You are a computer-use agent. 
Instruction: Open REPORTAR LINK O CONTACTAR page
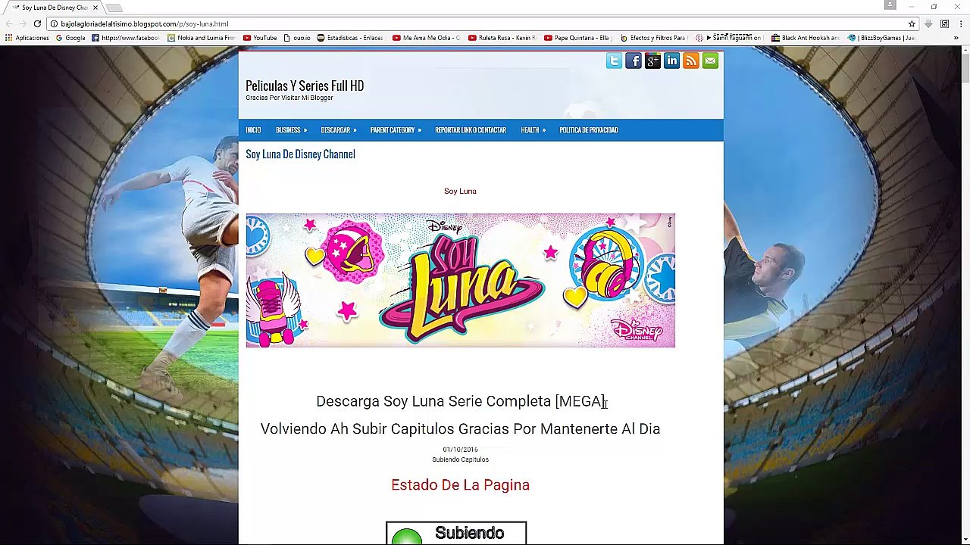point(471,130)
